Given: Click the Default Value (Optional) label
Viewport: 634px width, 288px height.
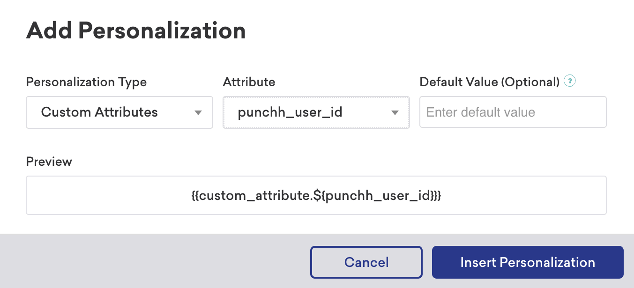Looking at the screenshot, I should point(489,82).
